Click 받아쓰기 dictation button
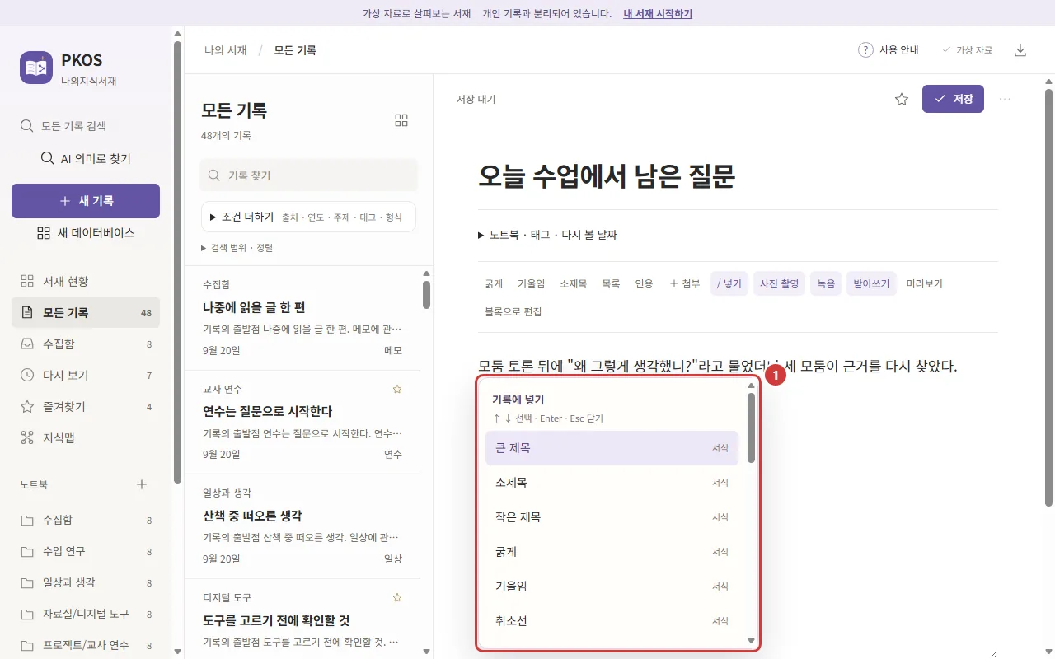 pyautogui.click(x=871, y=283)
